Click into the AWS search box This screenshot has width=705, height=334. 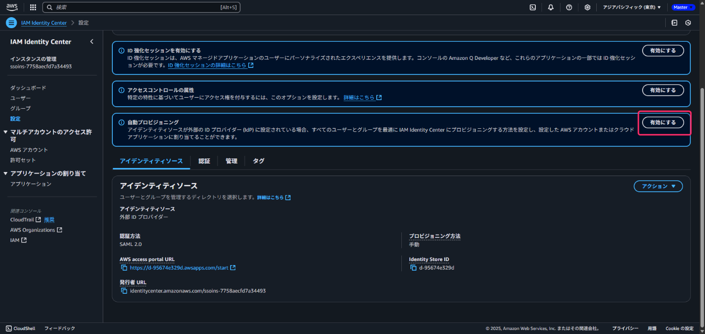pos(142,8)
